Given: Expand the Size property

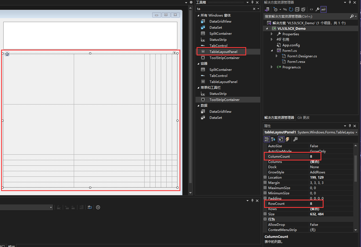Looking at the screenshot, I should [x=265, y=214].
